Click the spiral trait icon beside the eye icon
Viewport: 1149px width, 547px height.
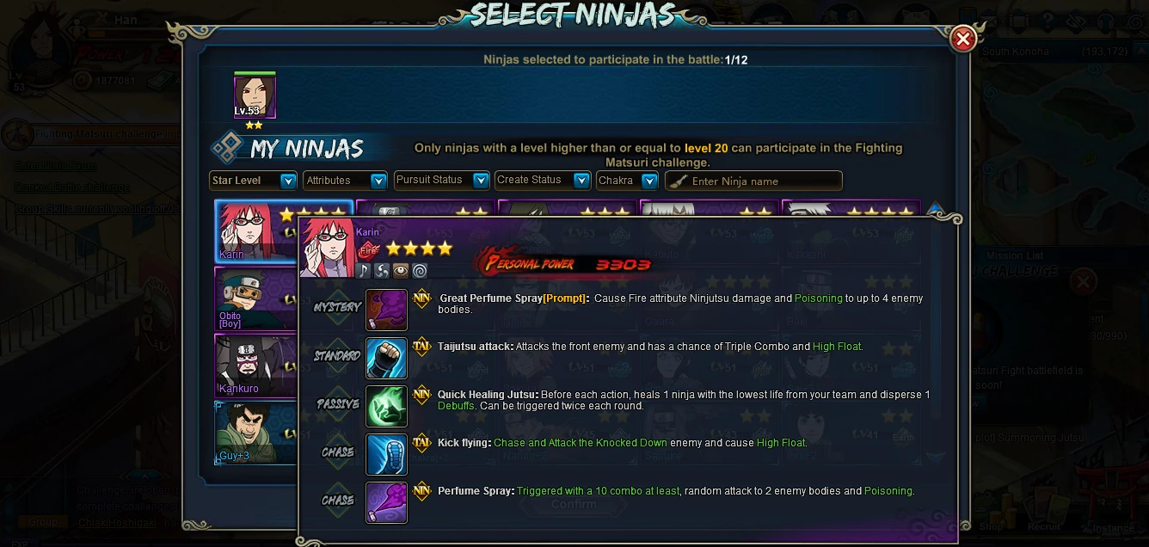[420, 271]
